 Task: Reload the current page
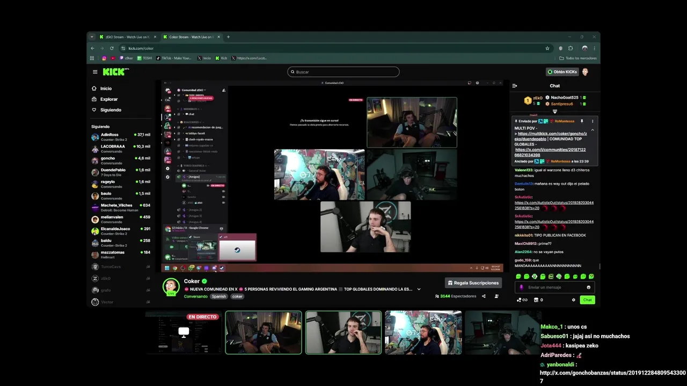[x=112, y=48]
